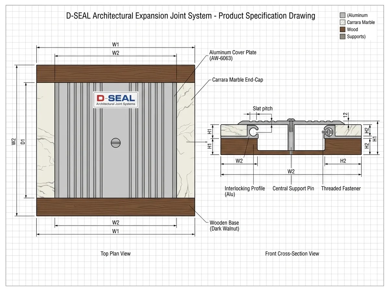Click the 'Carrara Marble' legend text
Viewport: 388px width, 291px height.
click(x=361, y=22)
